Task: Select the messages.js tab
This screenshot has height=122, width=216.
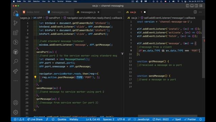Action: tap(88, 12)
